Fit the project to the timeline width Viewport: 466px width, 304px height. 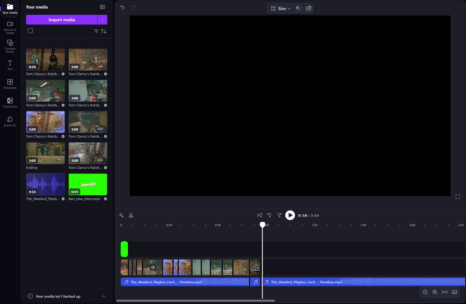445,292
